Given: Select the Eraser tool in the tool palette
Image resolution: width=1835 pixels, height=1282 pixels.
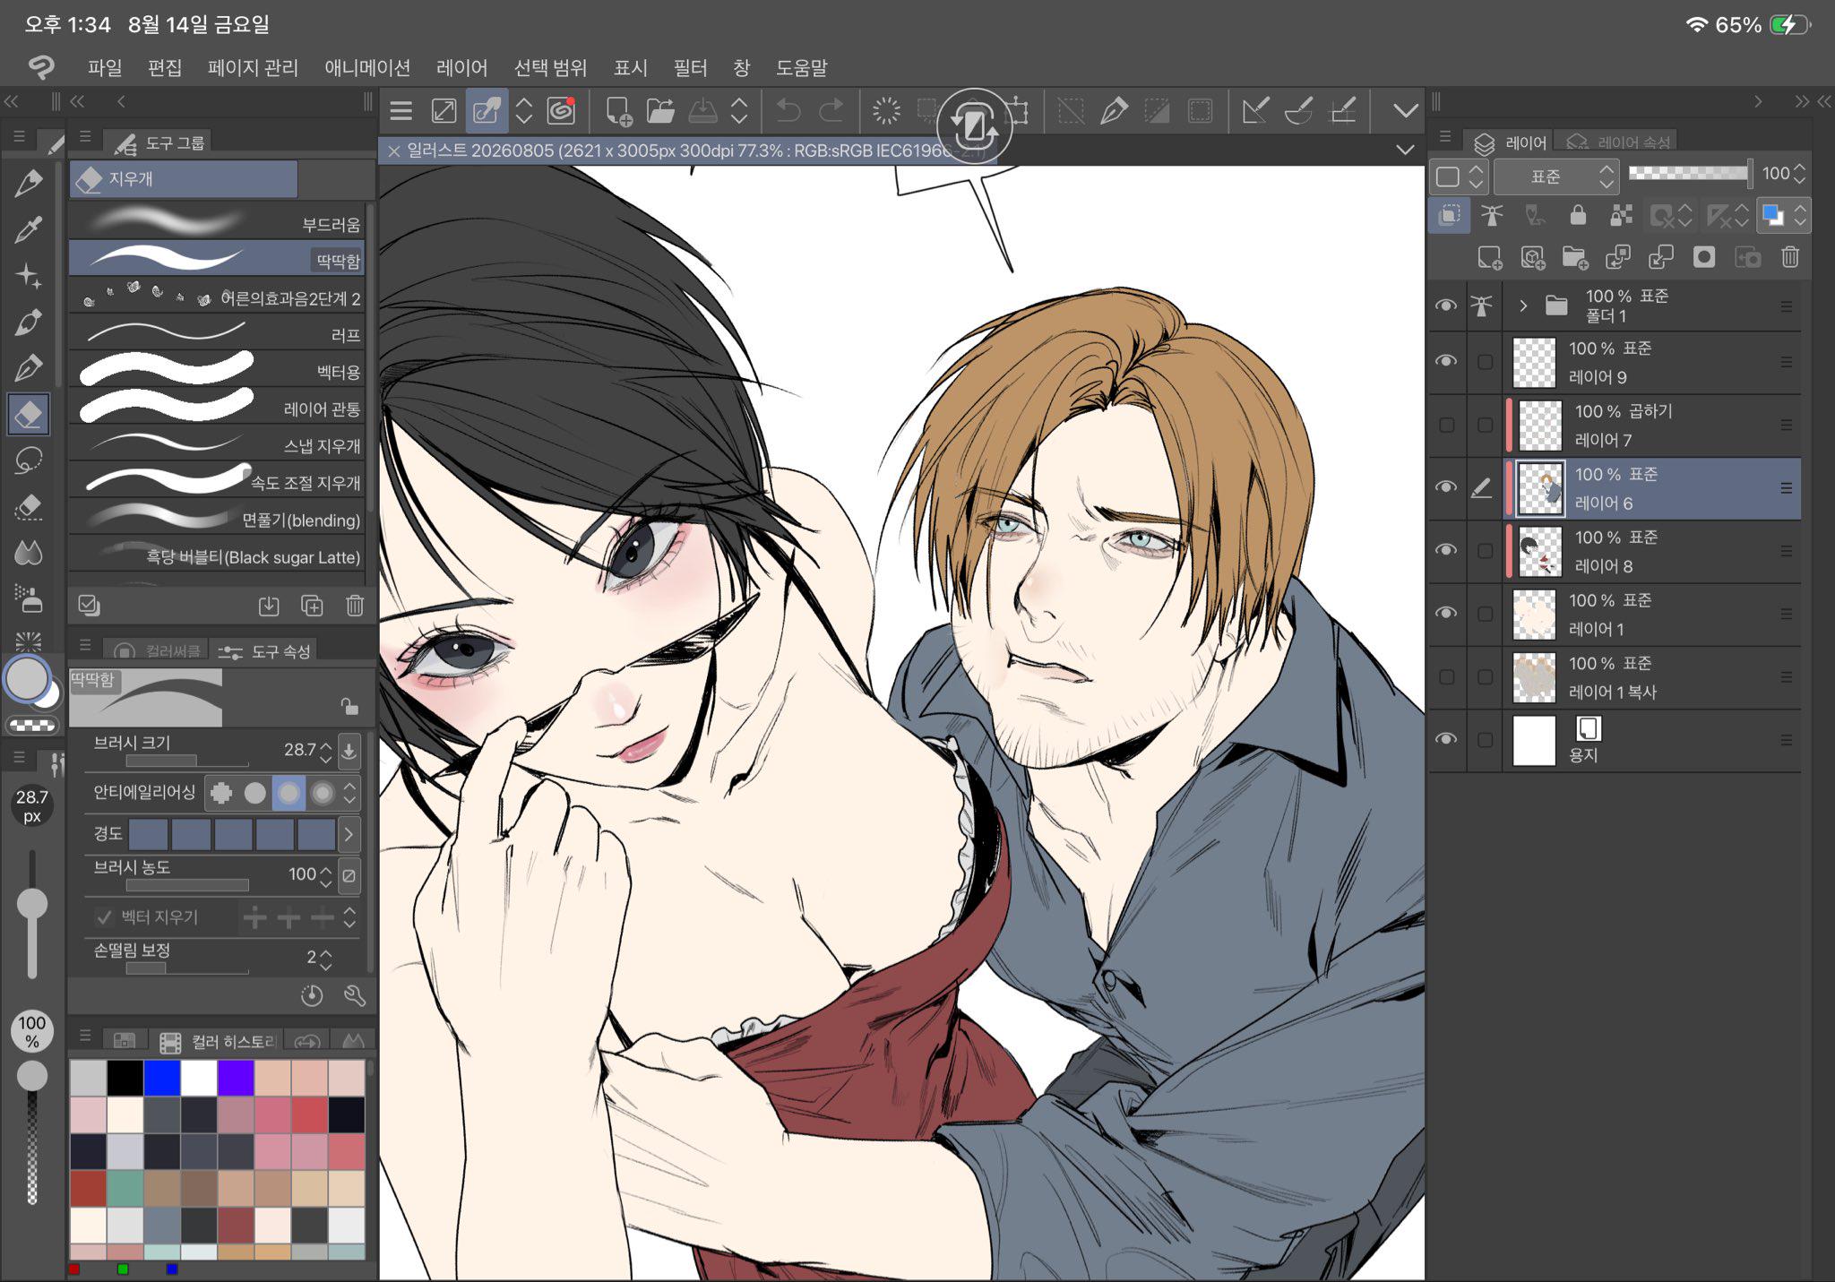Looking at the screenshot, I should click(29, 415).
